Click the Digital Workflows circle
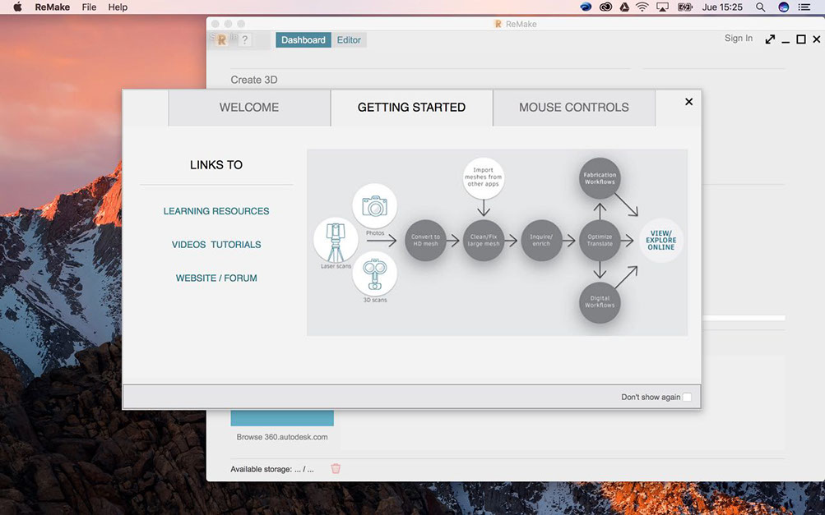The height and width of the screenshot is (515, 825). (600, 302)
